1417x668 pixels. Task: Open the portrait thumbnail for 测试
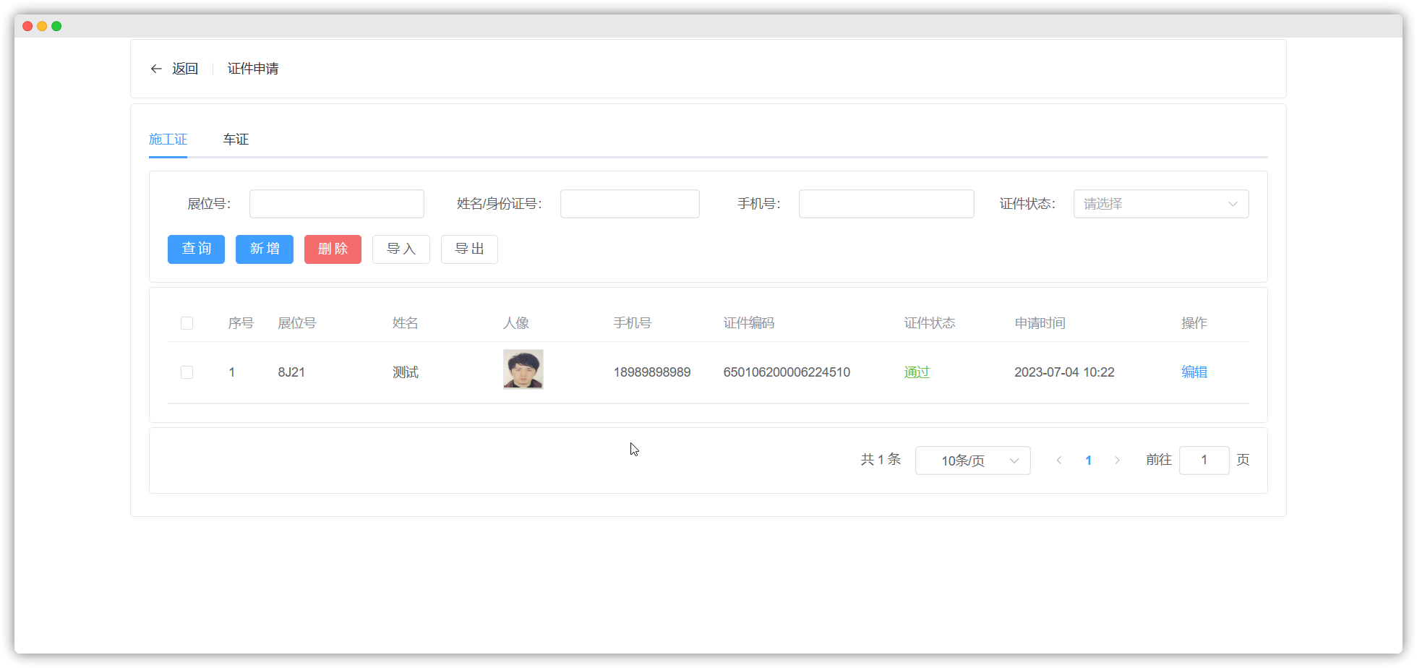tap(523, 369)
